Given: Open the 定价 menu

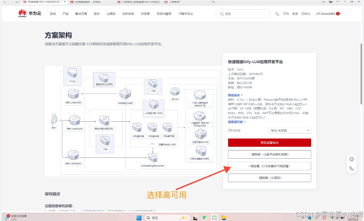Looking at the screenshot, I should (97, 14).
